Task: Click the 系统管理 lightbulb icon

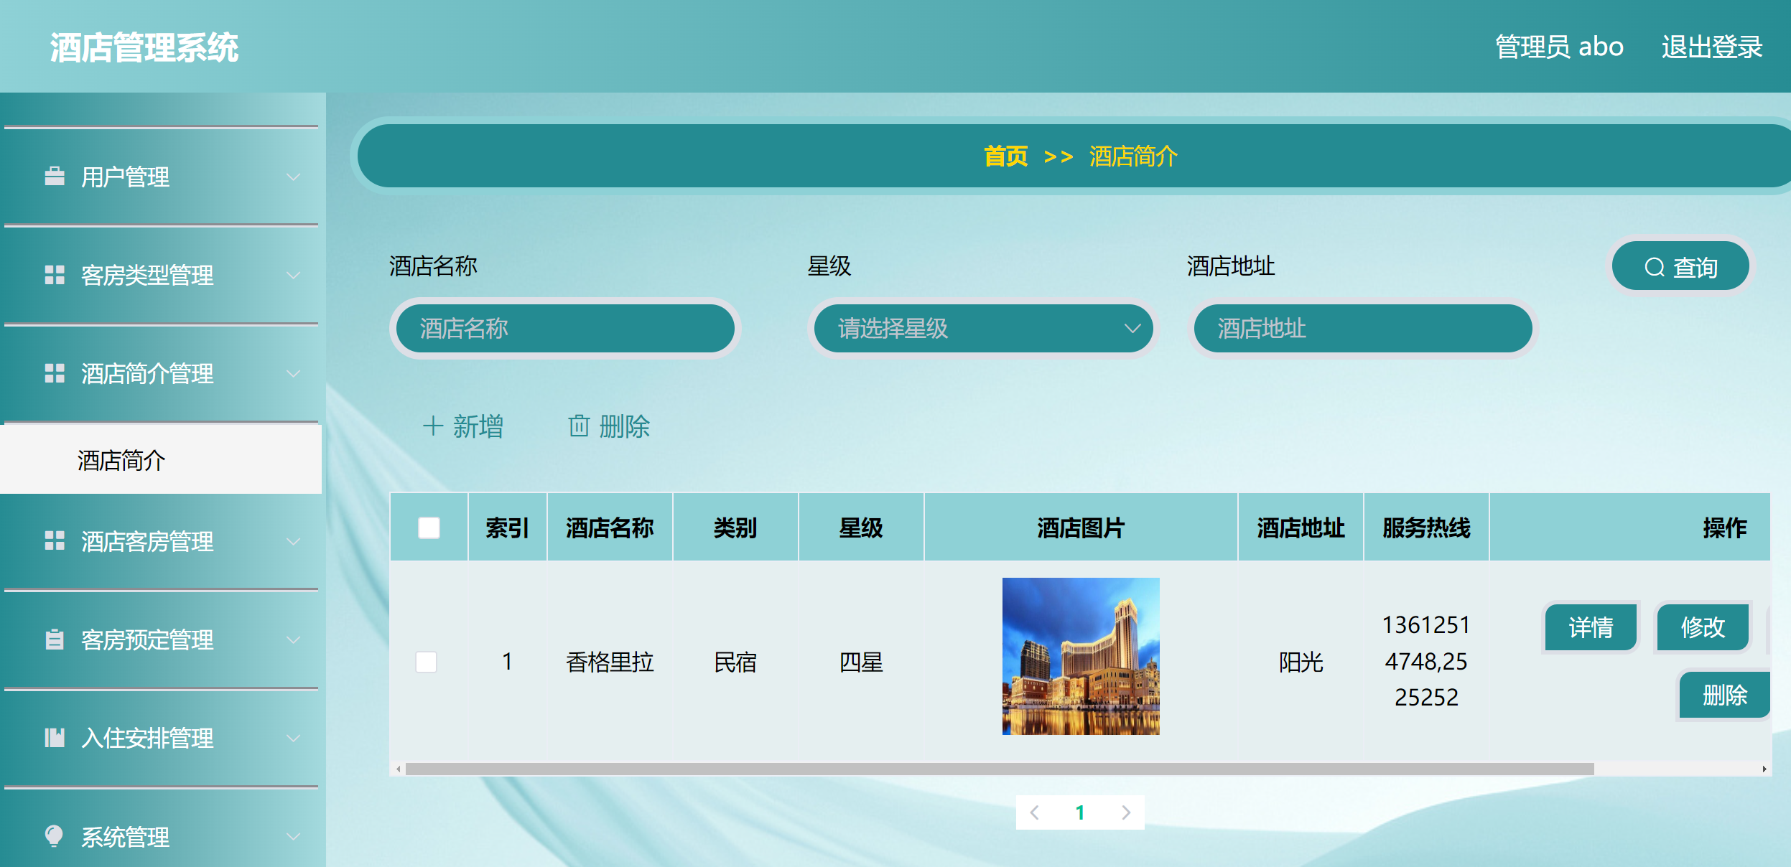Action: tap(55, 835)
